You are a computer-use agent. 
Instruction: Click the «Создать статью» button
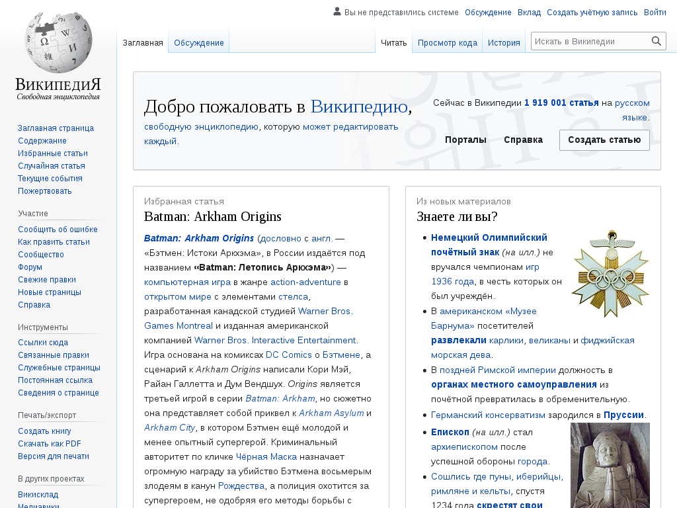[x=604, y=140]
